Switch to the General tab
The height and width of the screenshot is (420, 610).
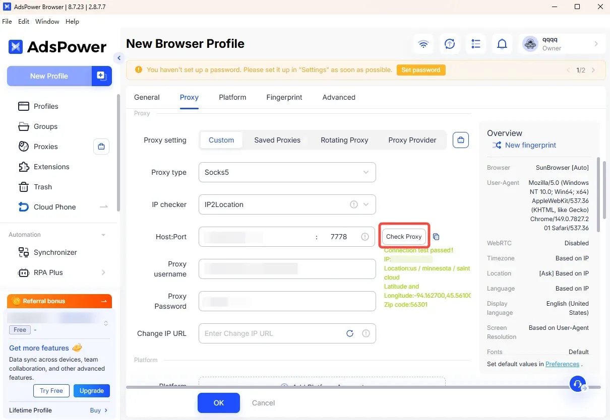(147, 97)
